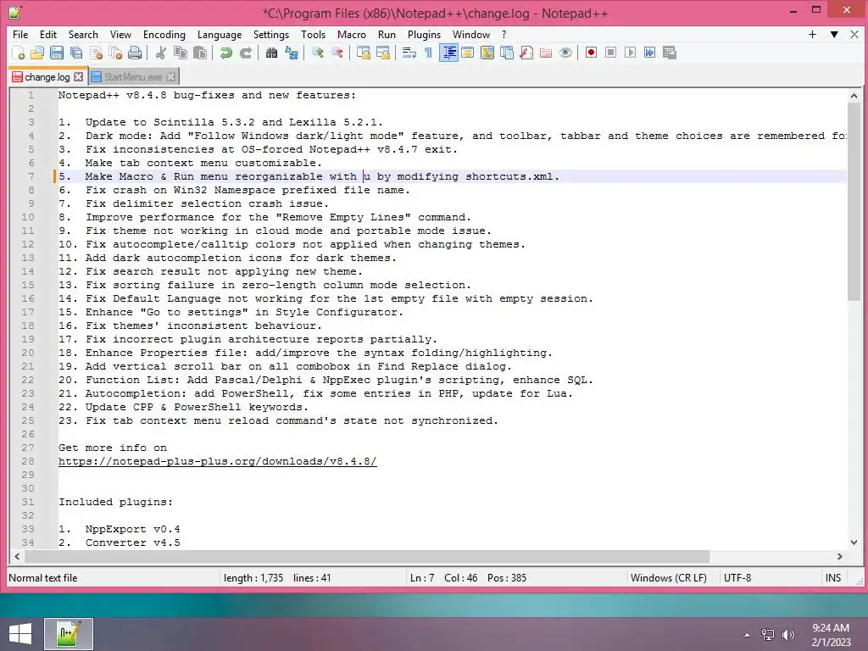This screenshot has width=868, height=651.
Task: Open Folder as Workspace icon
Action: (x=546, y=53)
